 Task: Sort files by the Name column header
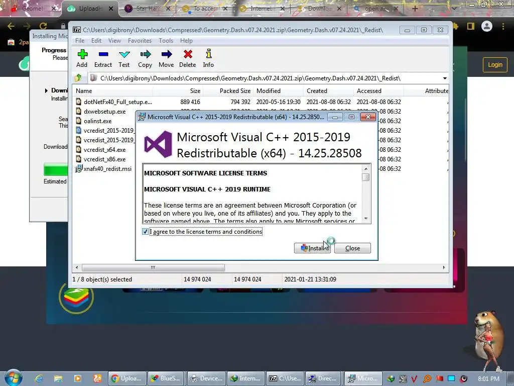tap(113, 91)
